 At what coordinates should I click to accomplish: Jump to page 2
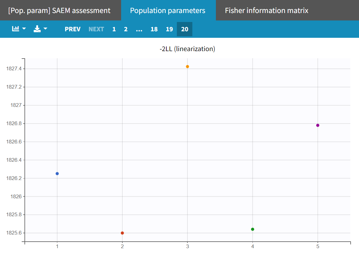[x=126, y=29]
